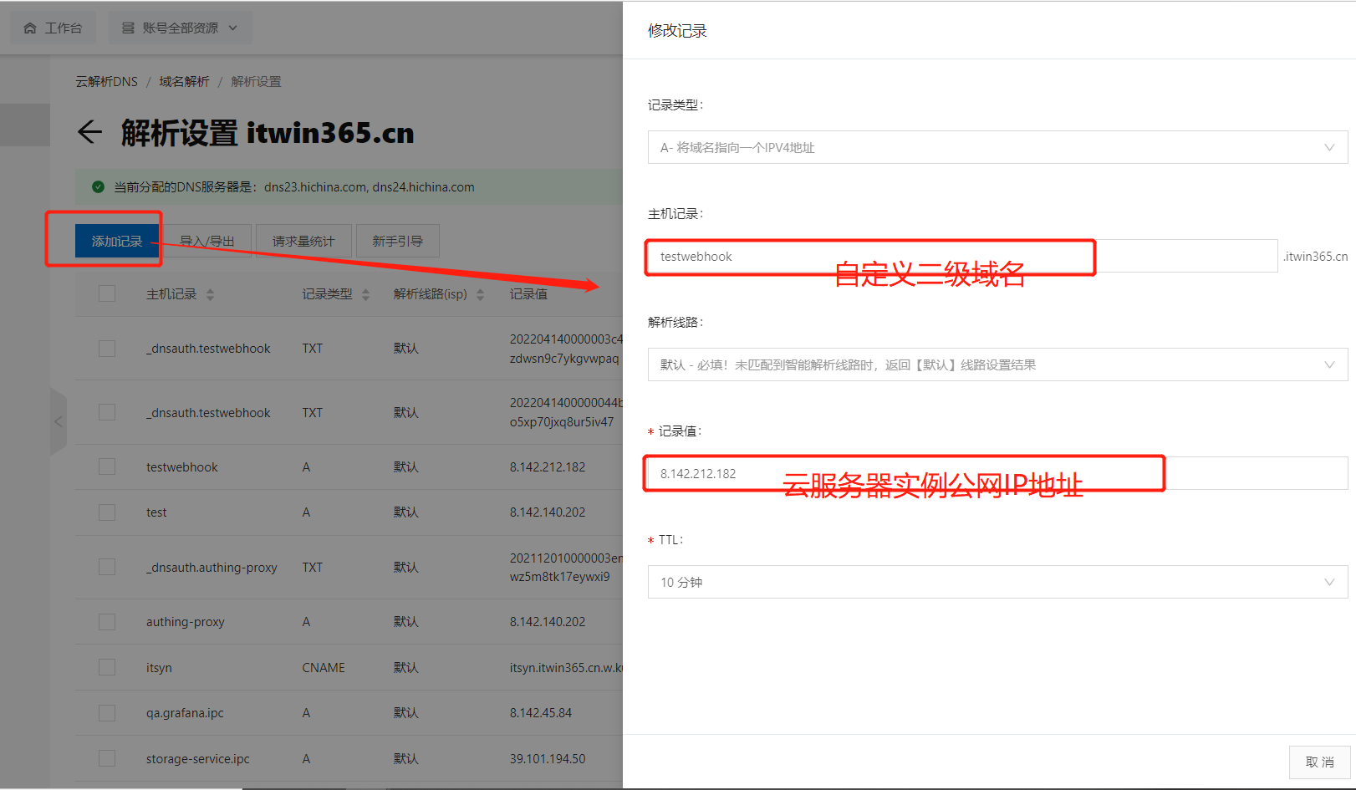Screen dimensions: 1356x790
Task: Go to 云解析DNS in the breadcrumb
Action: click(106, 81)
